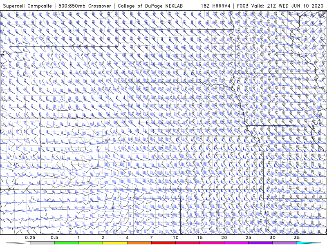Click the "25" legend value
The image size is (327, 245).
click(249, 238)
